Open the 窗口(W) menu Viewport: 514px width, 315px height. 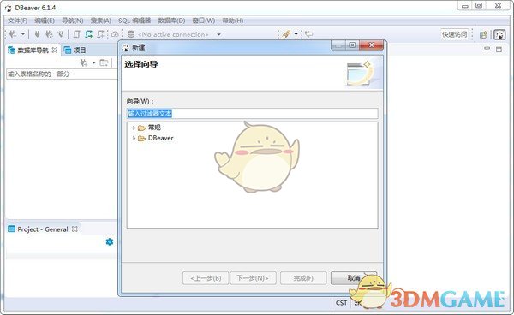click(x=204, y=21)
